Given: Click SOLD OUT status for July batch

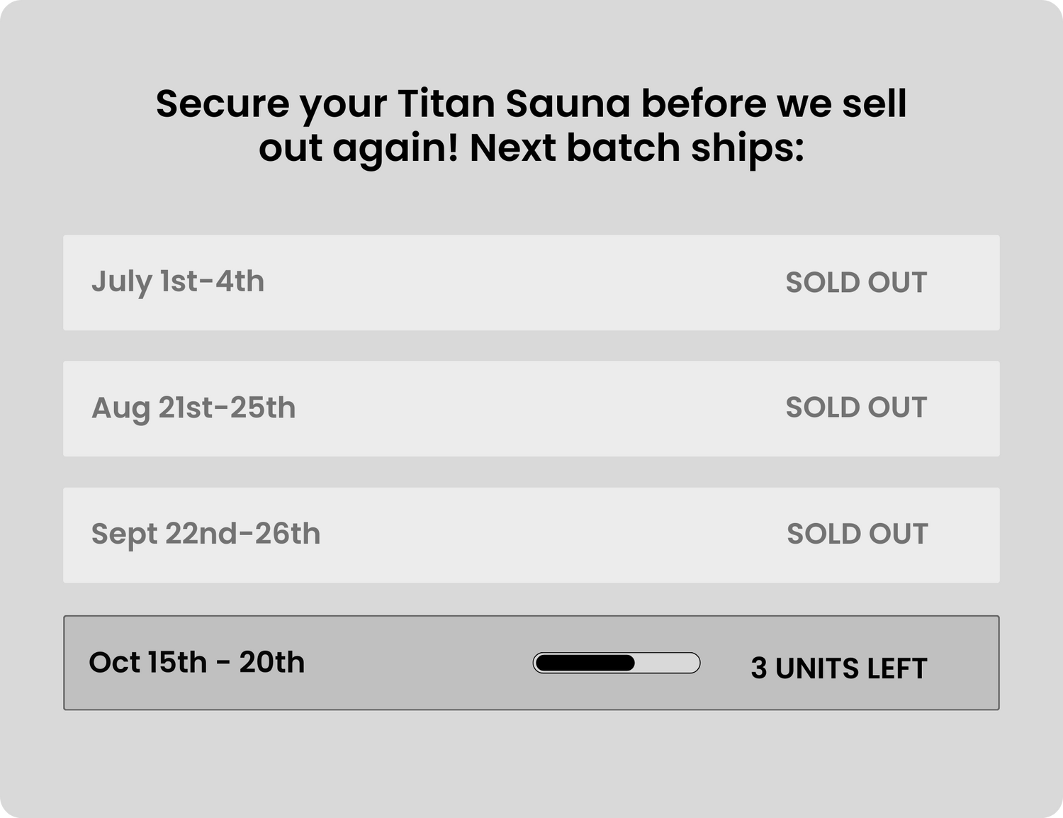Looking at the screenshot, I should [856, 283].
